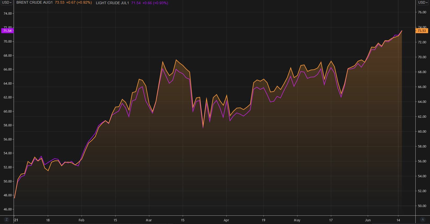This screenshot has width=430, height=224.
Task: Click 68.00 on the Brent price scale
Action: coord(422,72)
